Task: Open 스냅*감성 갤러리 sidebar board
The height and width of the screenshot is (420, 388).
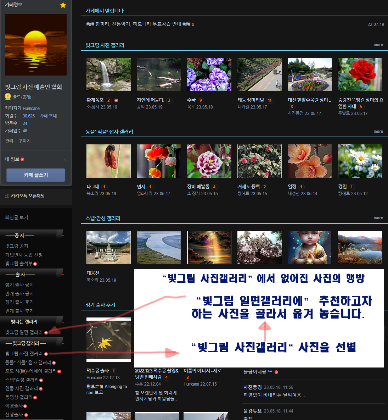Action: 22,380
